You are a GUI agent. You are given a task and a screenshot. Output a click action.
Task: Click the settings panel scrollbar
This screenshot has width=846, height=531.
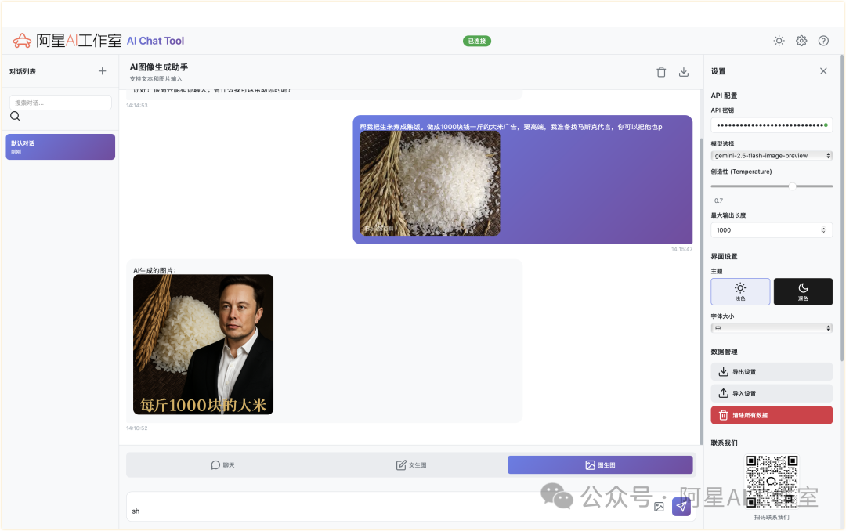(841, 208)
